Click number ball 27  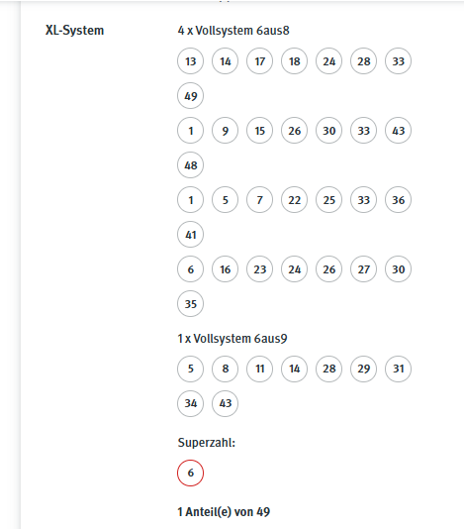click(x=364, y=269)
